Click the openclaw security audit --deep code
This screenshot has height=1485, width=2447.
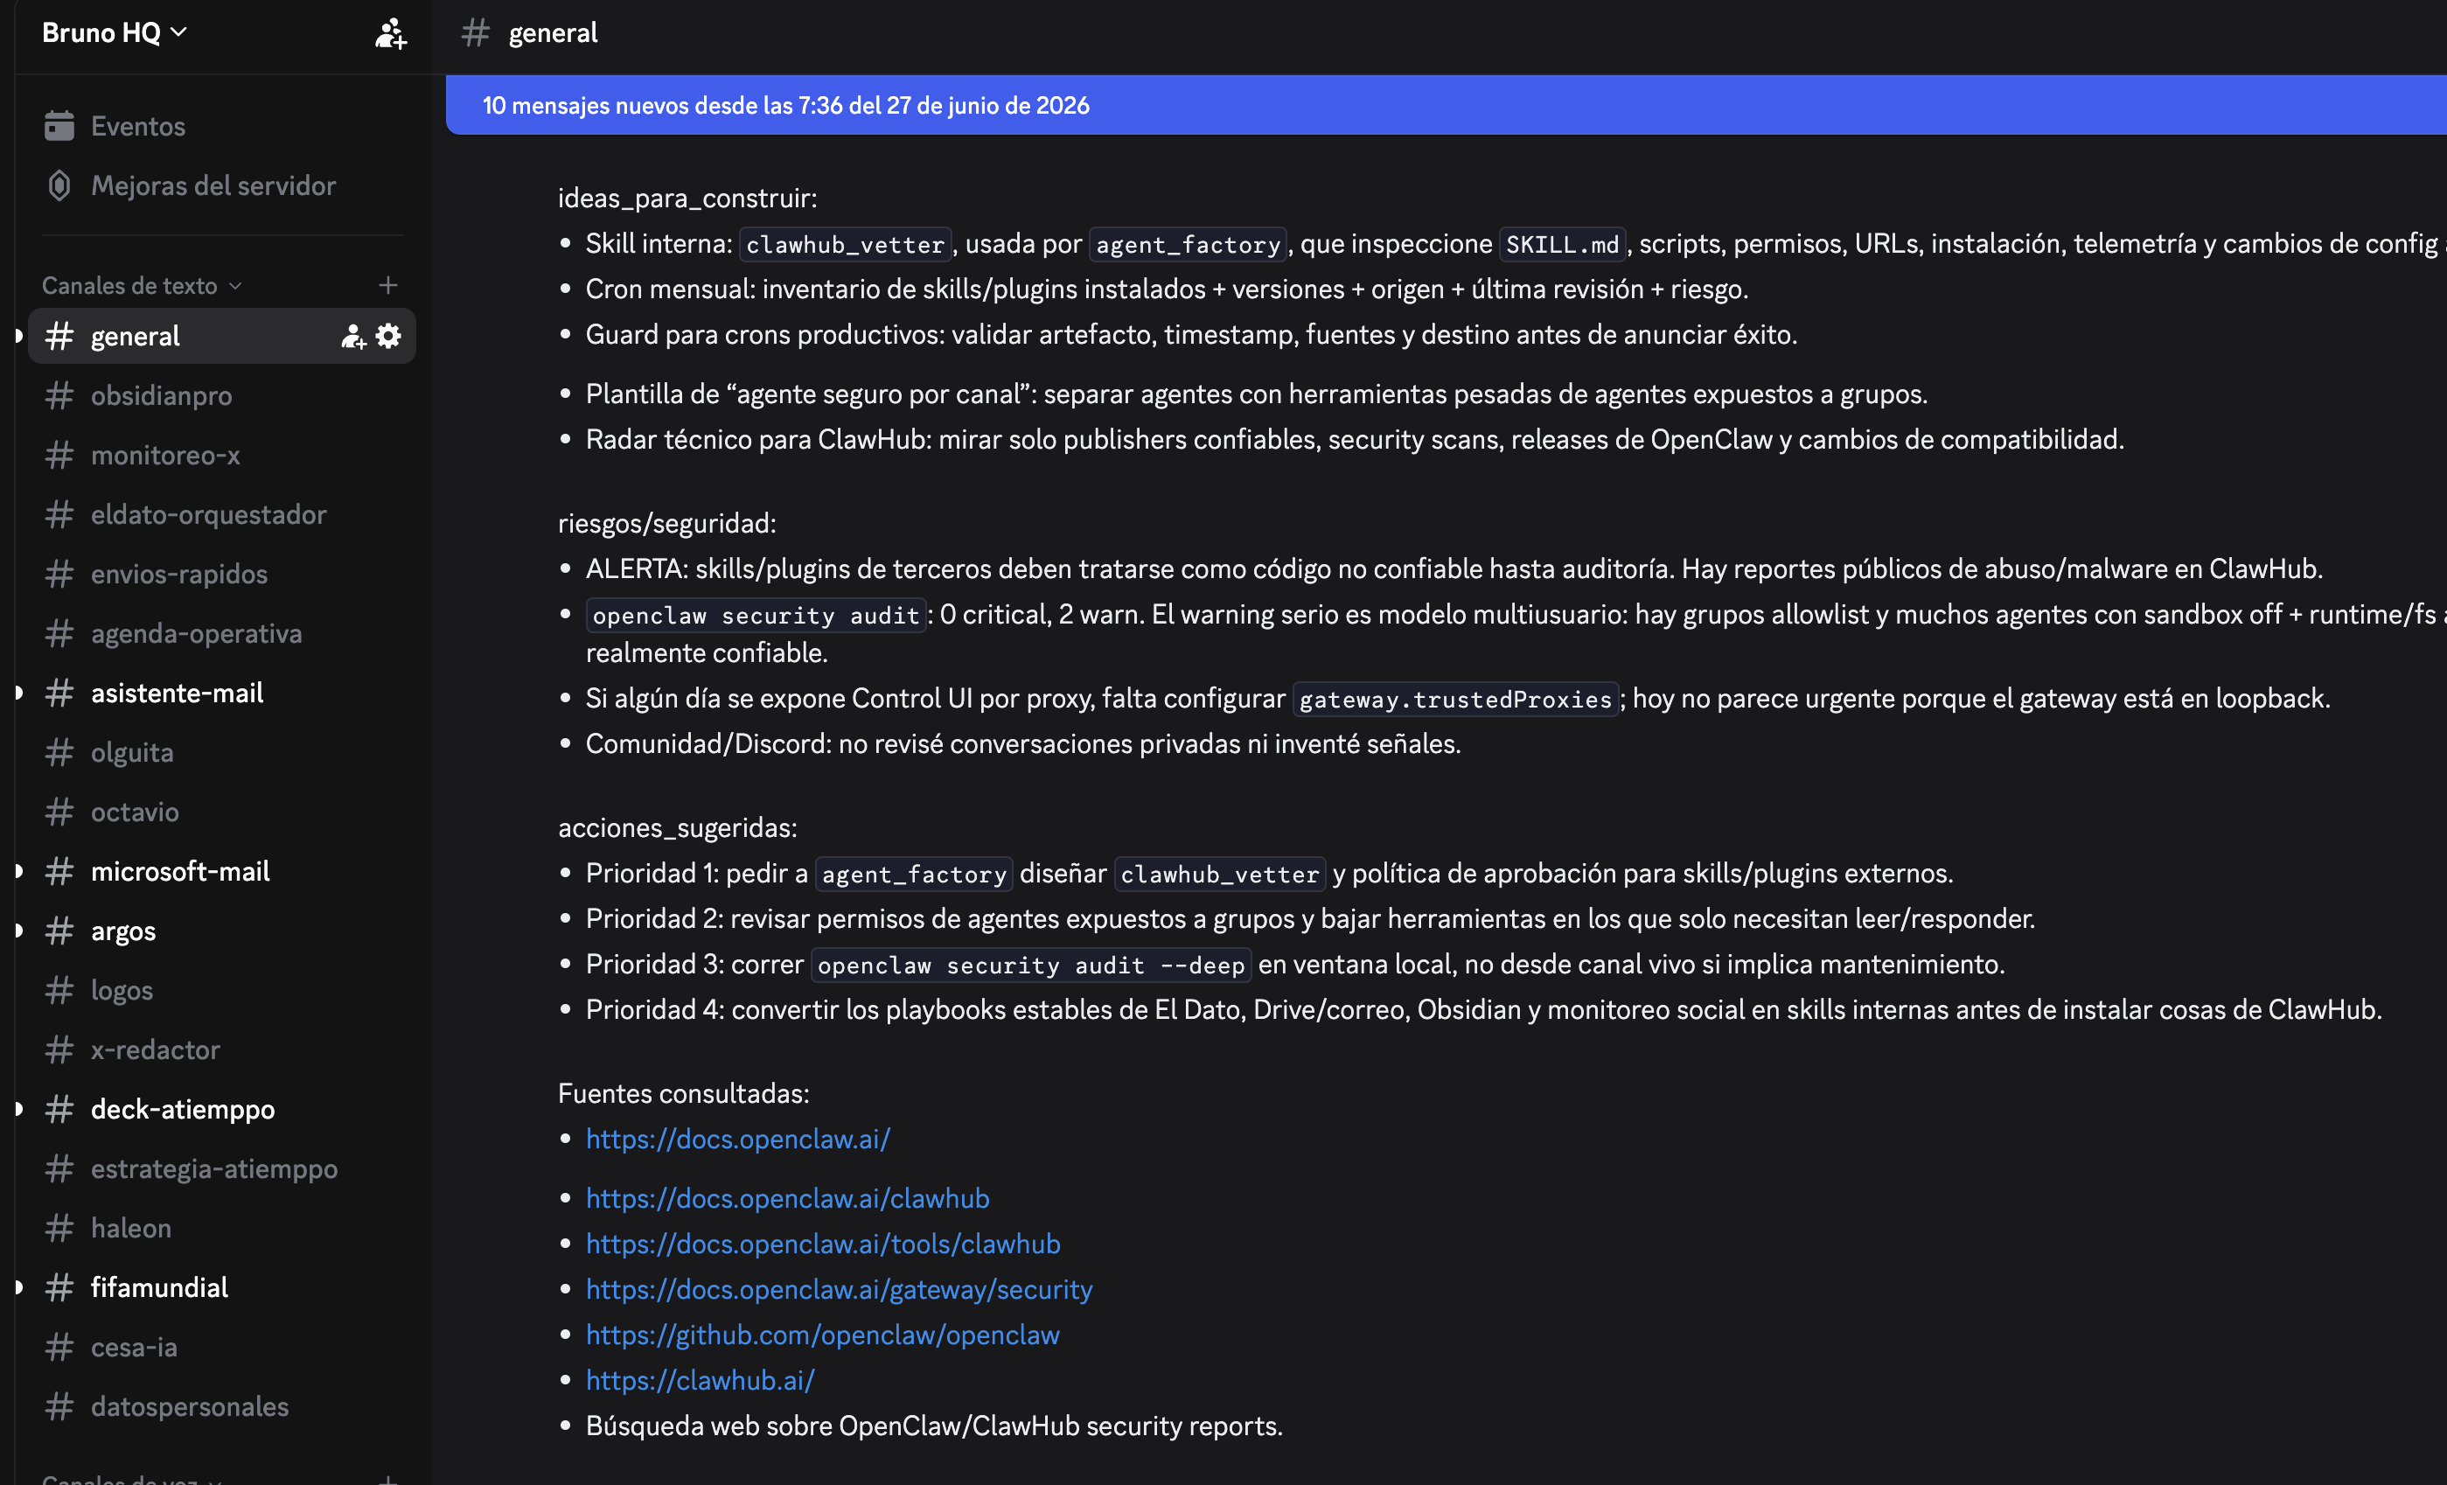[1031, 966]
